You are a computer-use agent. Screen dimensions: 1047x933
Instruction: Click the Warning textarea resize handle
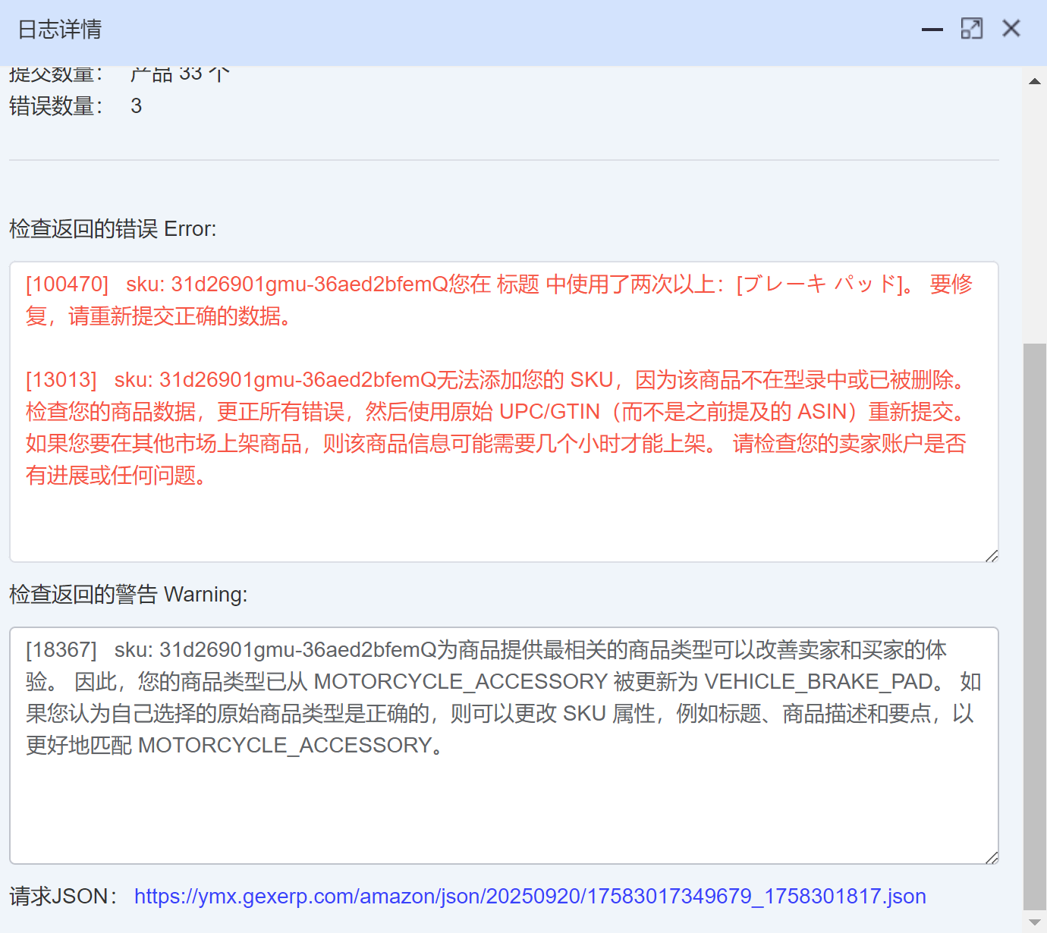point(991,857)
